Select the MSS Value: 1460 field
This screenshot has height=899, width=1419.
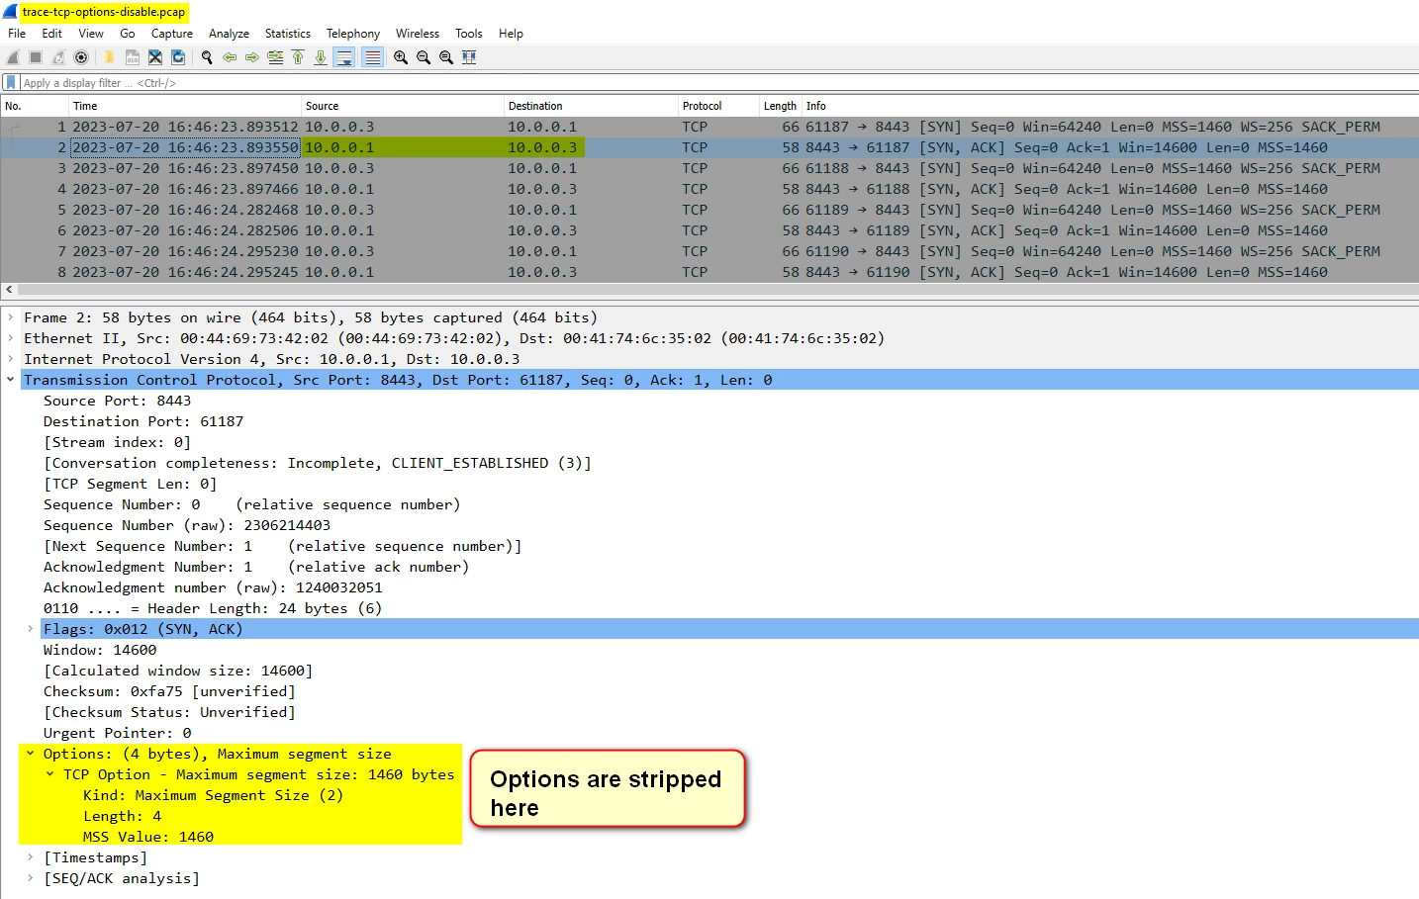coord(147,837)
